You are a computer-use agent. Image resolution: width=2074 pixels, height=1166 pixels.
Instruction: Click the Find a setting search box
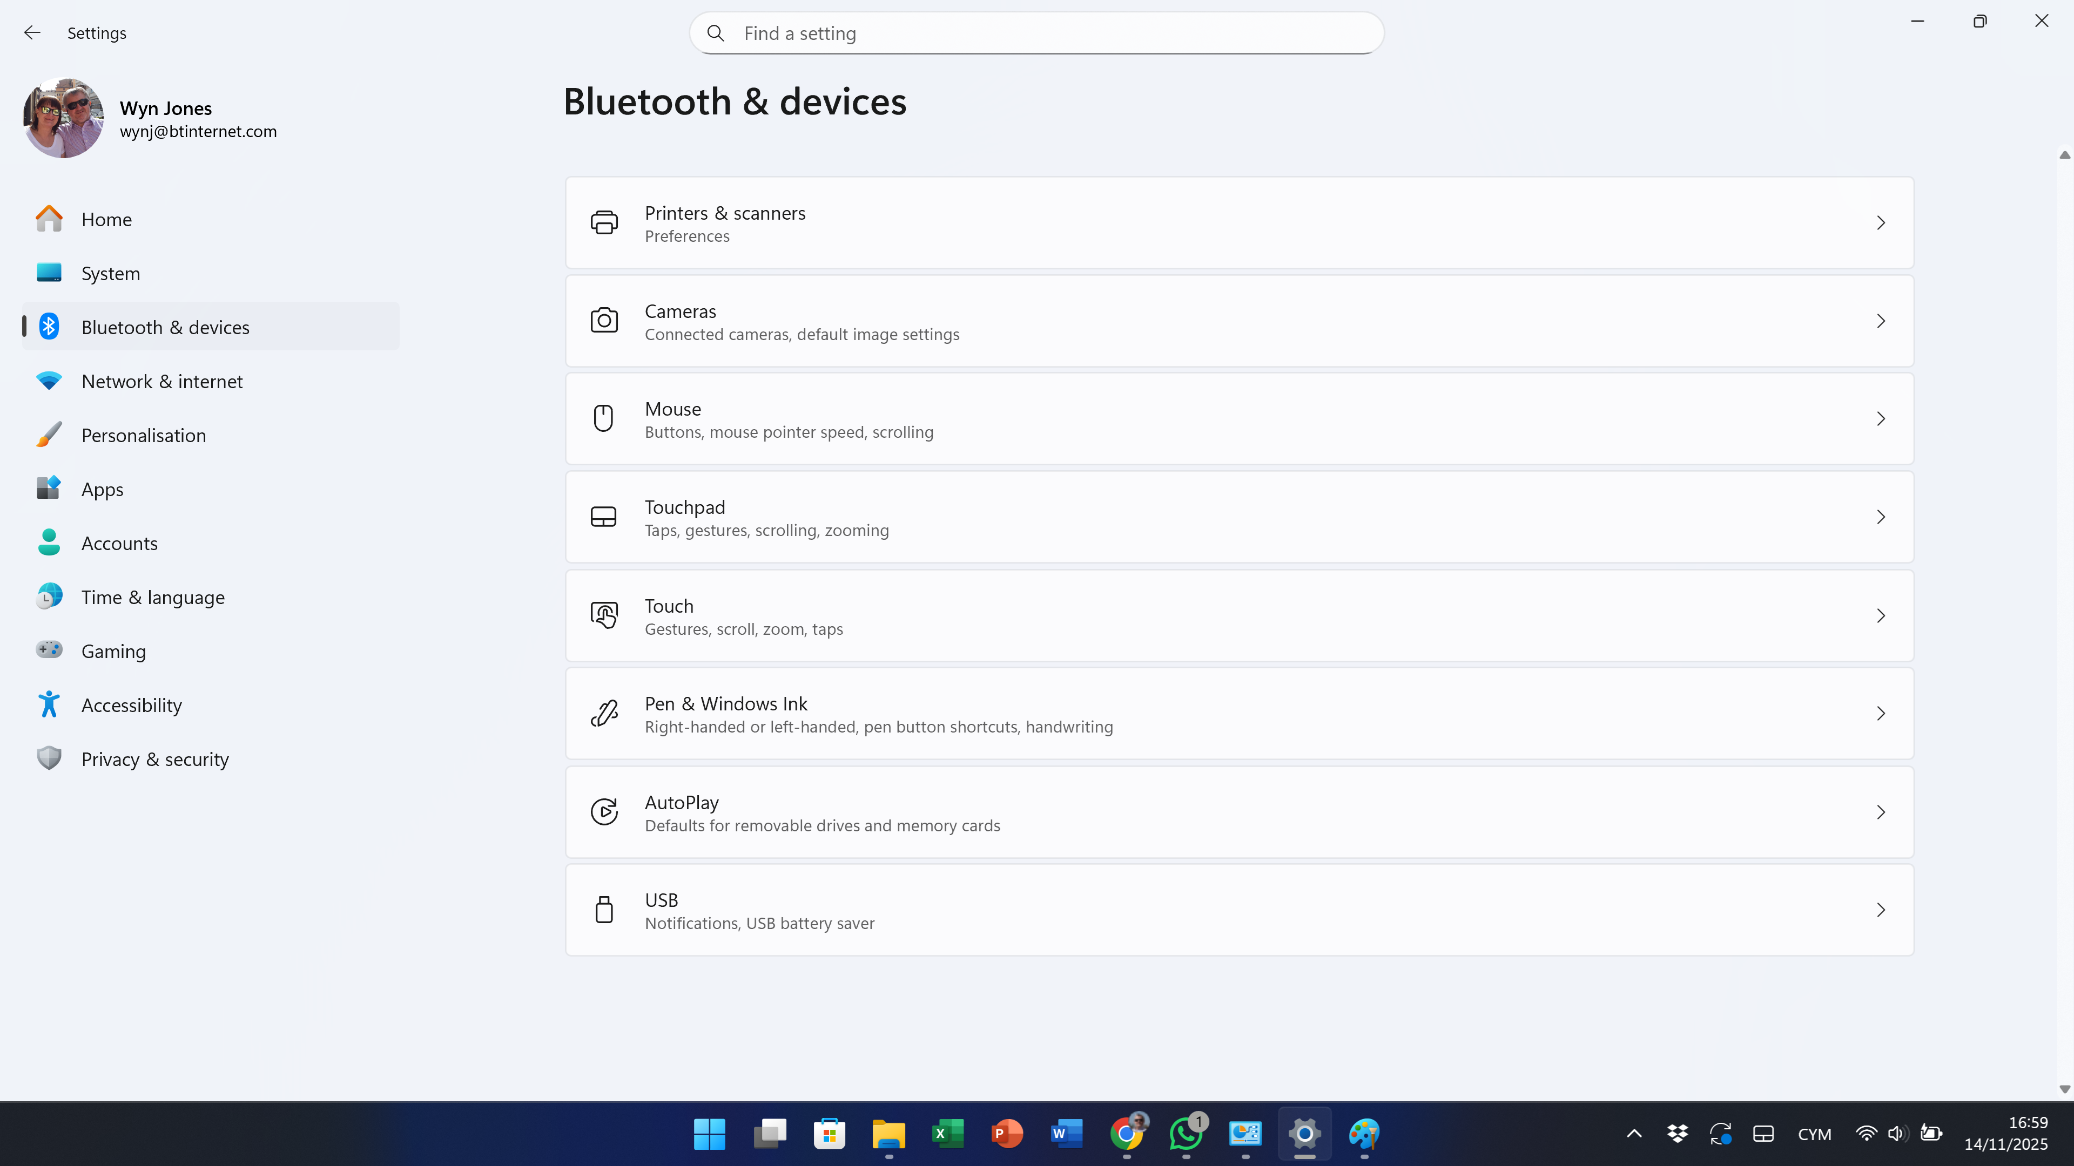coord(1035,33)
